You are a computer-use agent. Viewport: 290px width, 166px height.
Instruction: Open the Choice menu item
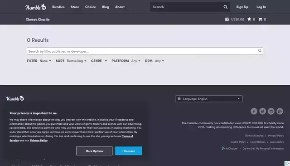point(91,7)
